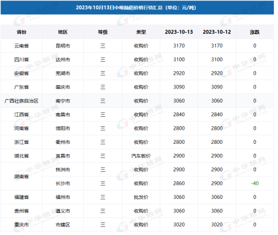Click the 2860 price for 长沙市

[x=179, y=183]
